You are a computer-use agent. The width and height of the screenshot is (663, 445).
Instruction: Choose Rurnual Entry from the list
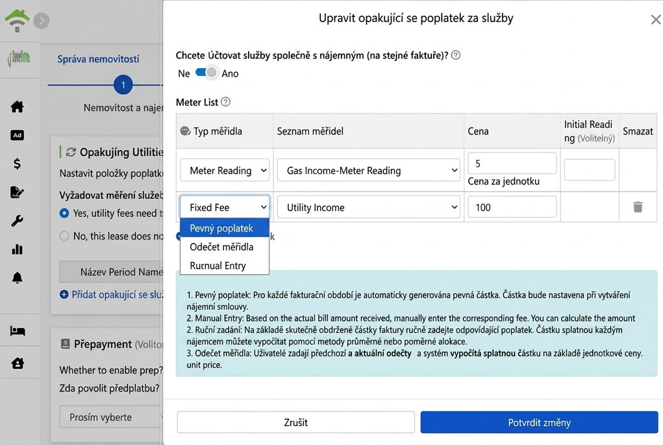pyautogui.click(x=225, y=265)
